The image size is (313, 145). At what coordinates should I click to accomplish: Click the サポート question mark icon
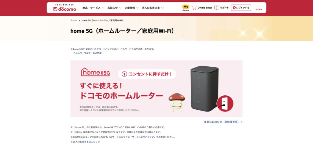tap(217, 8)
